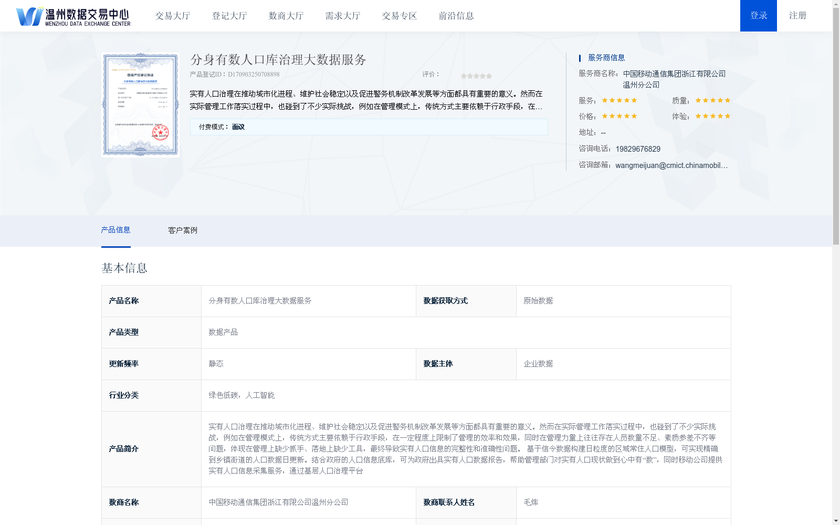The image size is (840, 525).
Task: Click the 基本信息 section heading
Action: pyautogui.click(x=124, y=268)
